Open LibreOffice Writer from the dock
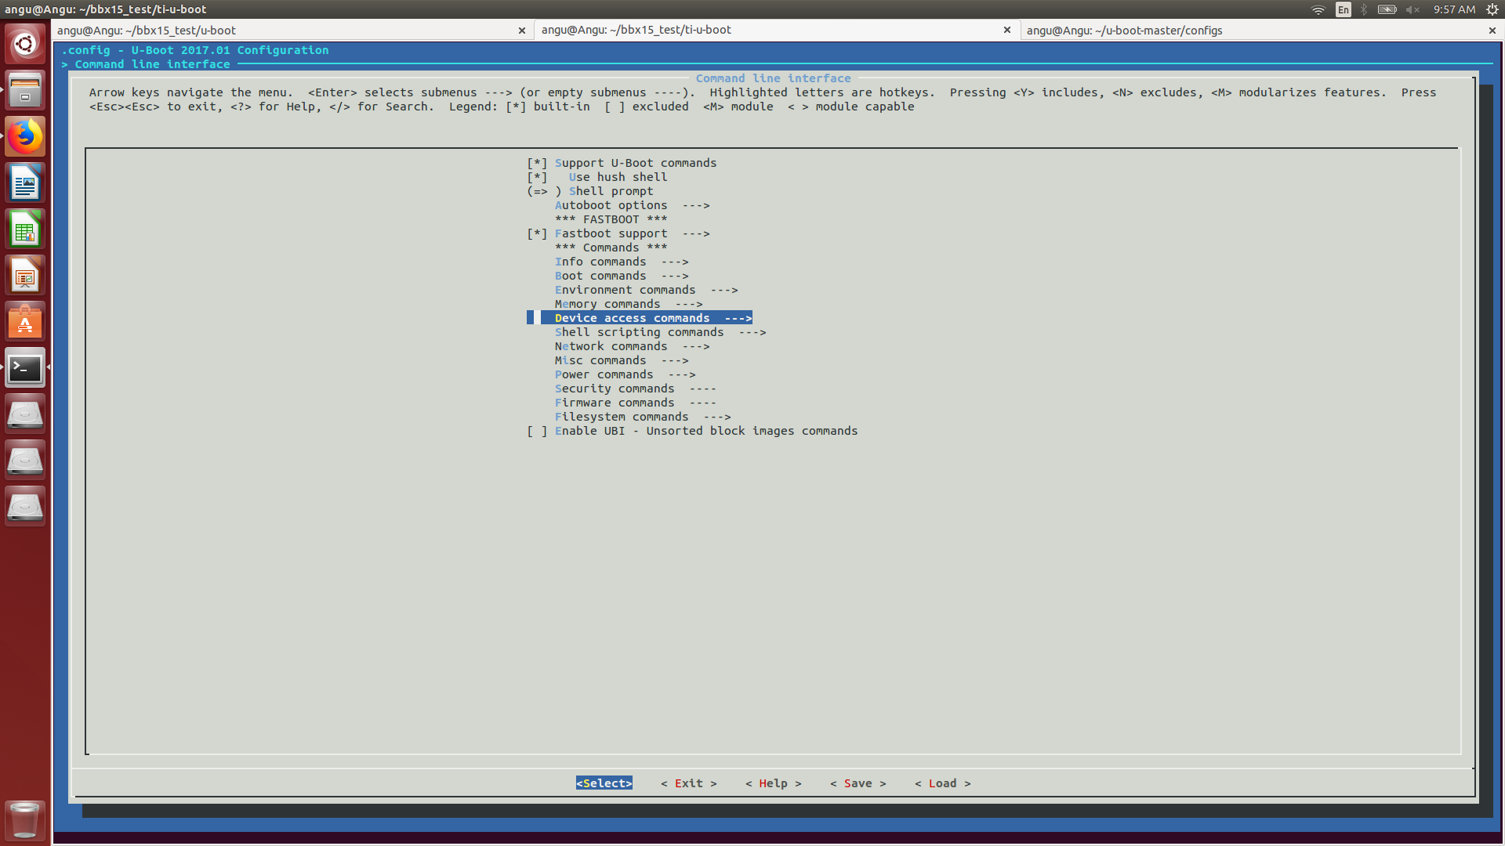 point(25,183)
